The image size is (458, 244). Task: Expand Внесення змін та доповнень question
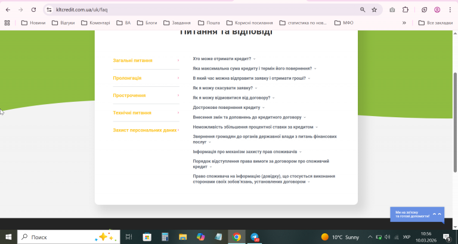click(249, 117)
